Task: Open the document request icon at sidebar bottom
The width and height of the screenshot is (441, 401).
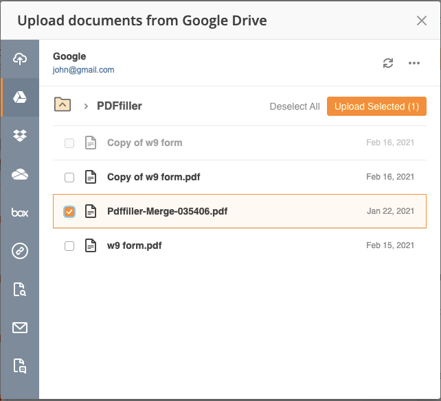Action: coord(20,366)
